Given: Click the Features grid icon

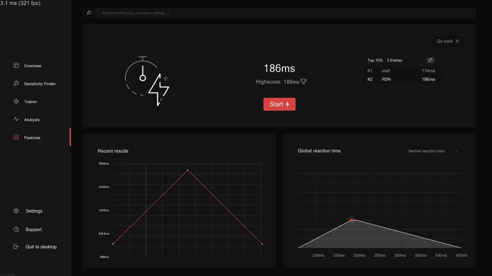Looking at the screenshot, I should point(16,137).
